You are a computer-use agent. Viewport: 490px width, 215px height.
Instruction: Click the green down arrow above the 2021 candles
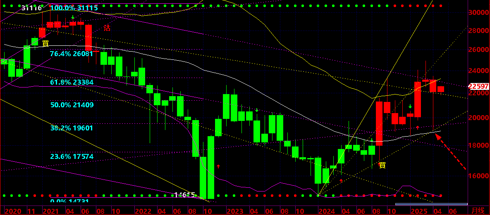tap(72, 17)
